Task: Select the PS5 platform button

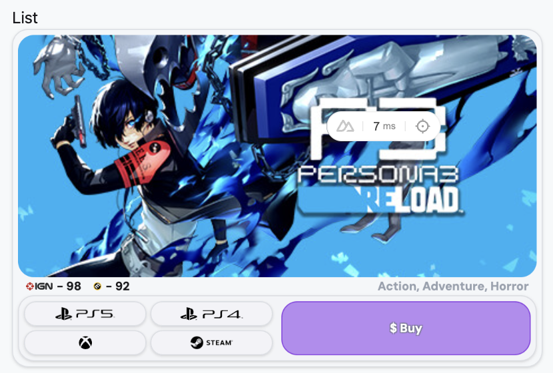Action: click(x=85, y=314)
